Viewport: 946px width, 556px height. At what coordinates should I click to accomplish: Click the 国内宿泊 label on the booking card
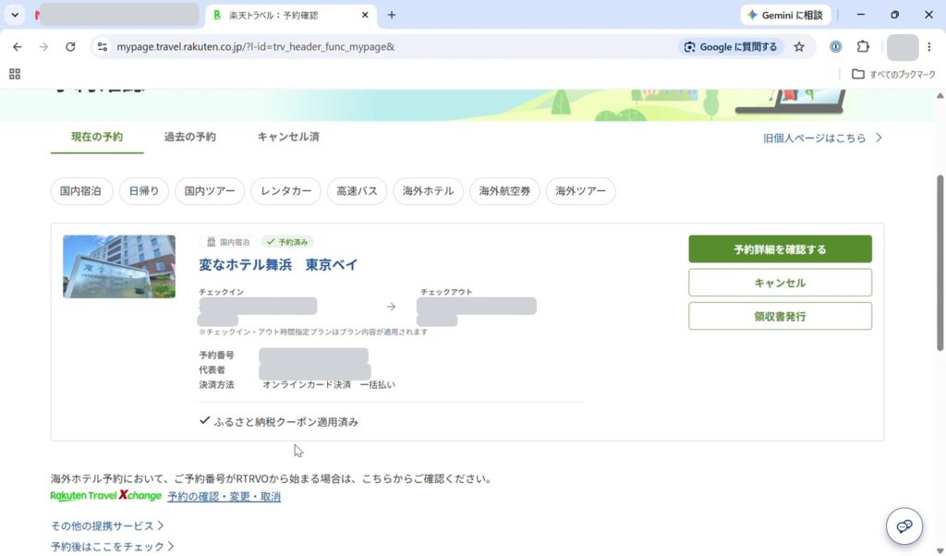point(228,242)
